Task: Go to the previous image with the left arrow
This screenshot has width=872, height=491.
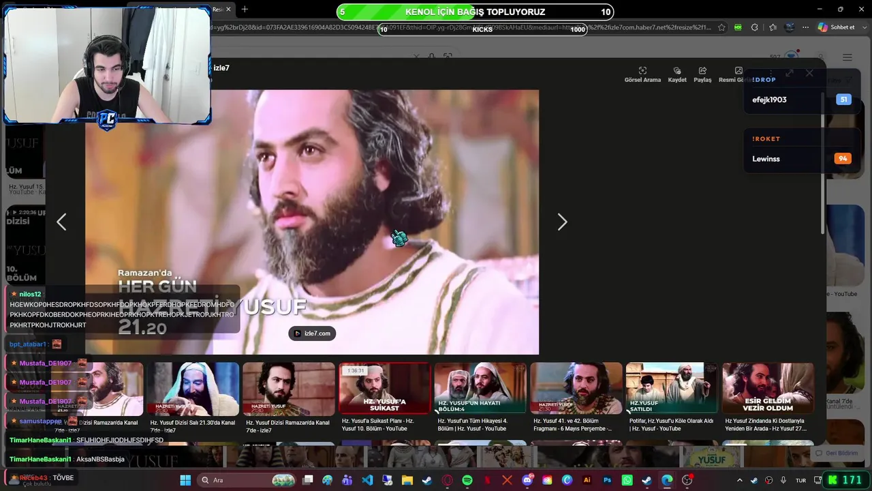Action: click(x=61, y=222)
